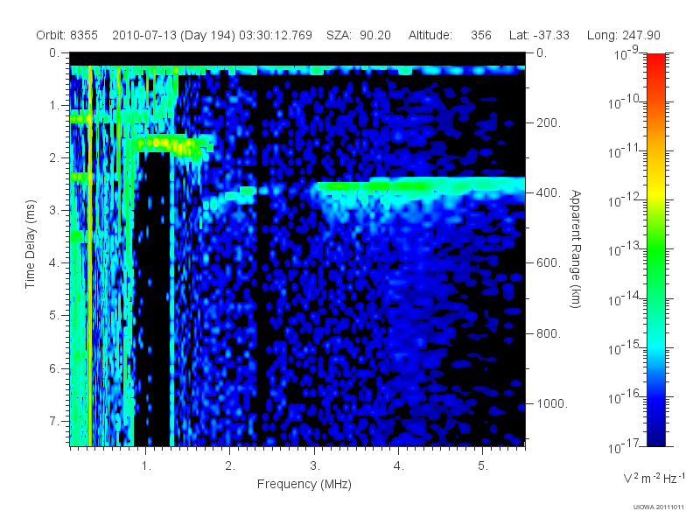Click the color scale bar legend
700x525 pixels.
[656, 249]
